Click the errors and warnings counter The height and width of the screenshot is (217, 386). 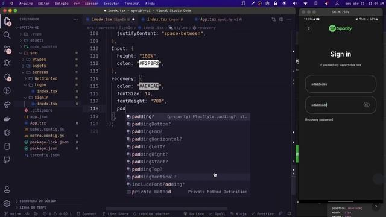coord(58,214)
